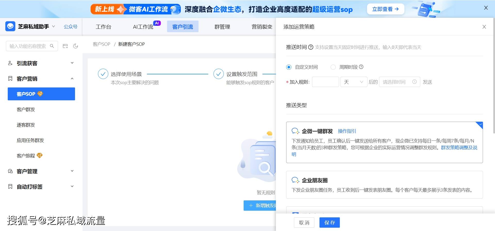This screenshot has width=495, height=231.
Task: Open 逐客群发 in the sidebar
Action: (x=26, y=125)
